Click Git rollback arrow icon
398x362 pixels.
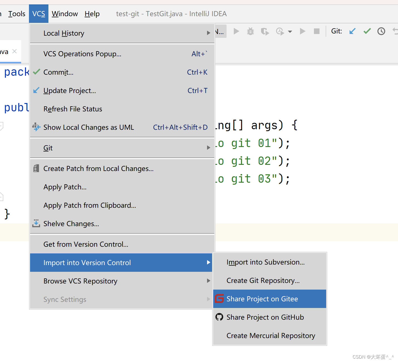(x=395, y=31)
